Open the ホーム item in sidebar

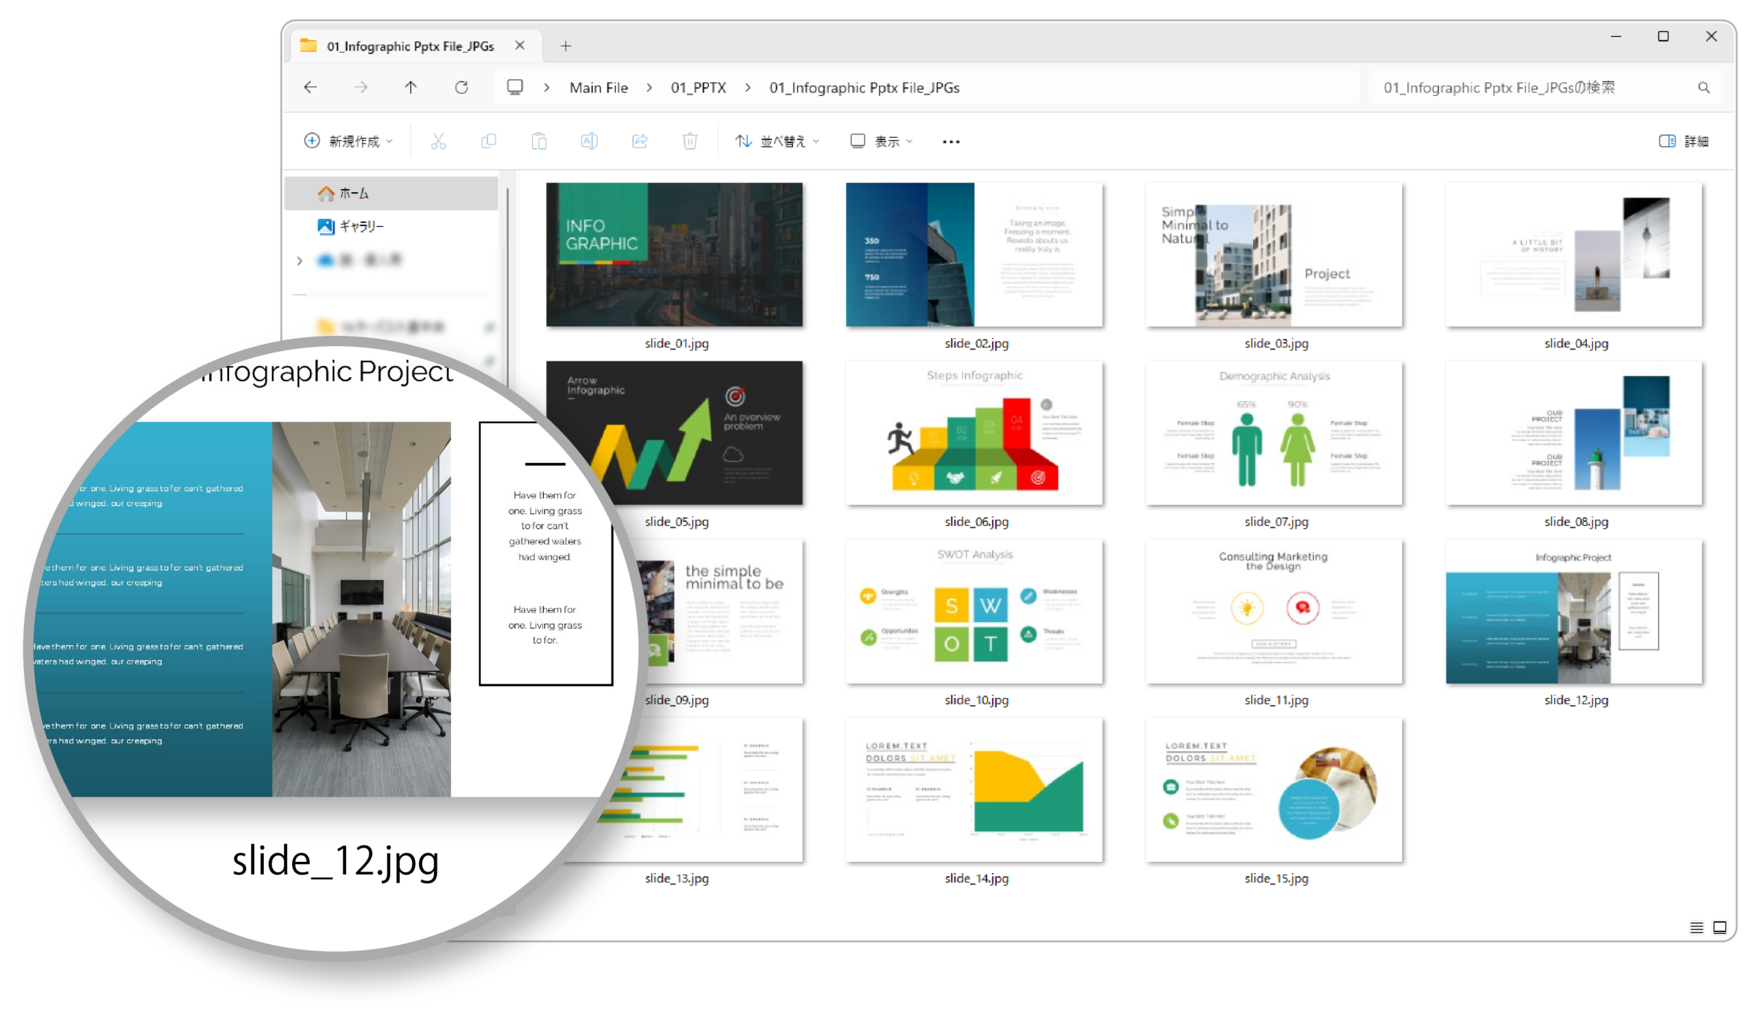pyautogui.click(x=354, y=193)
